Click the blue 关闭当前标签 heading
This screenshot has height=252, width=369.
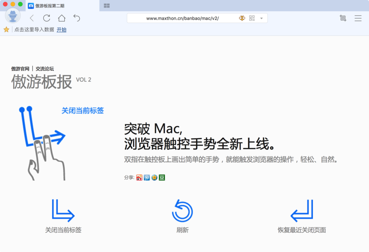[x=82, y=110]
